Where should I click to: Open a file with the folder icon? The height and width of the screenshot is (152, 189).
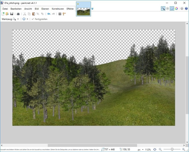point(7,14)
